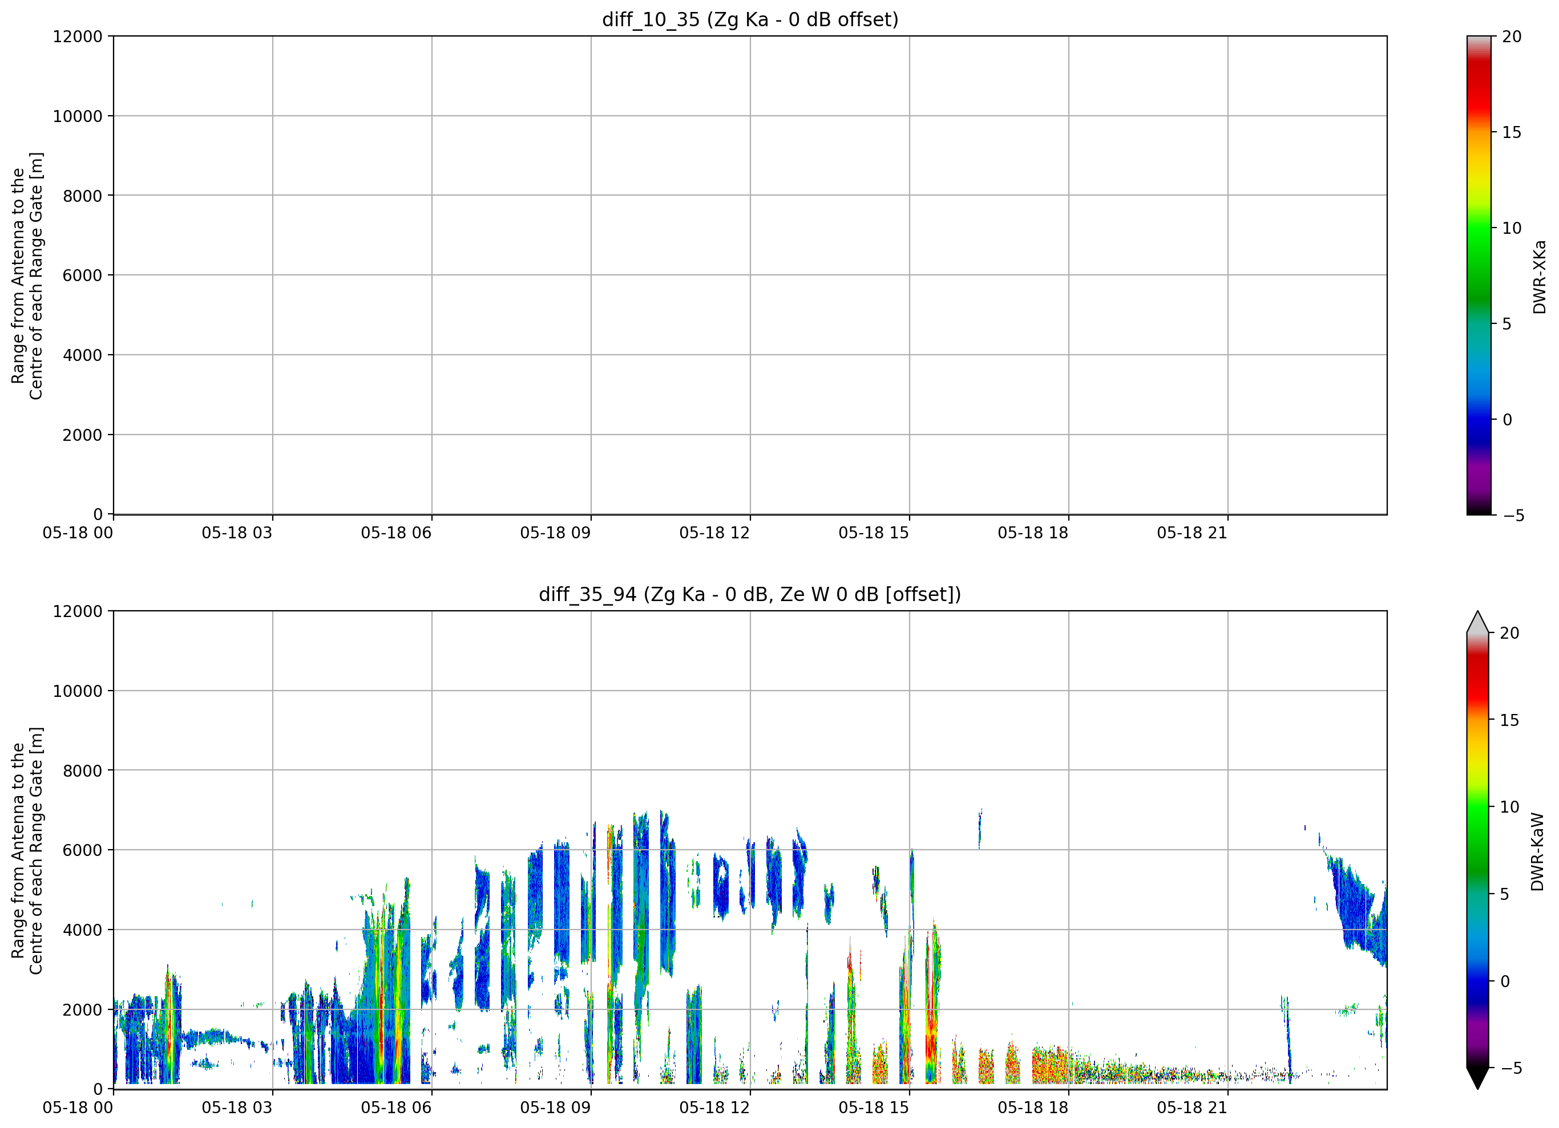Click the black lower extend arrow of the DWR-KaW colorbar
The width and height of the screenshot is (1559, 1128).
coord(1477,1078)
